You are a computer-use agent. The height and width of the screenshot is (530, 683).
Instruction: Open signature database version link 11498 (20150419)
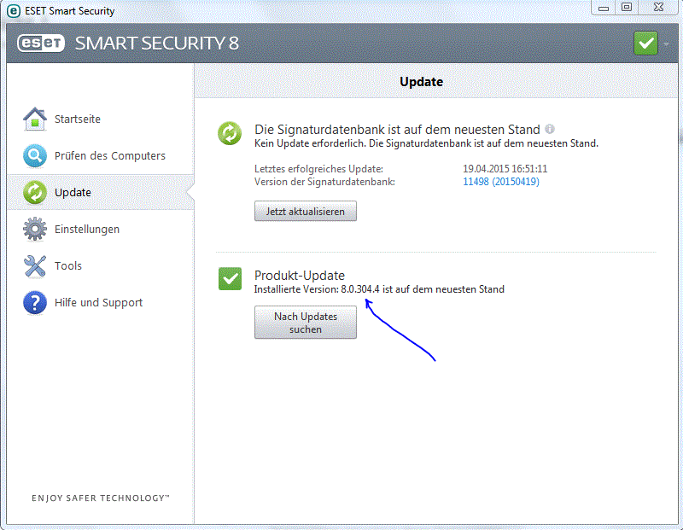(500, 182)
